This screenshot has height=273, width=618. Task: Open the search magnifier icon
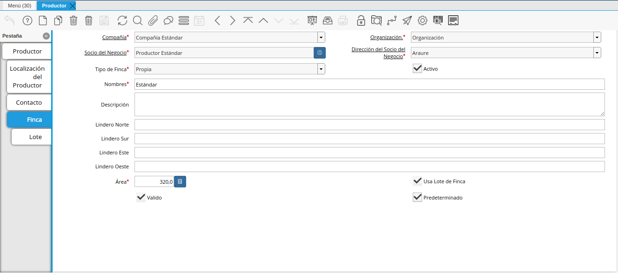tap(137, 20)
